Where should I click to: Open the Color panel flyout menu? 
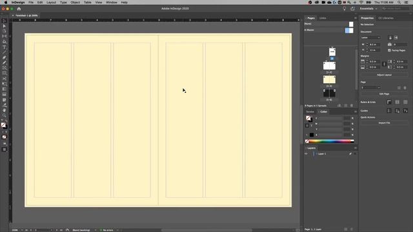[356, 111]
